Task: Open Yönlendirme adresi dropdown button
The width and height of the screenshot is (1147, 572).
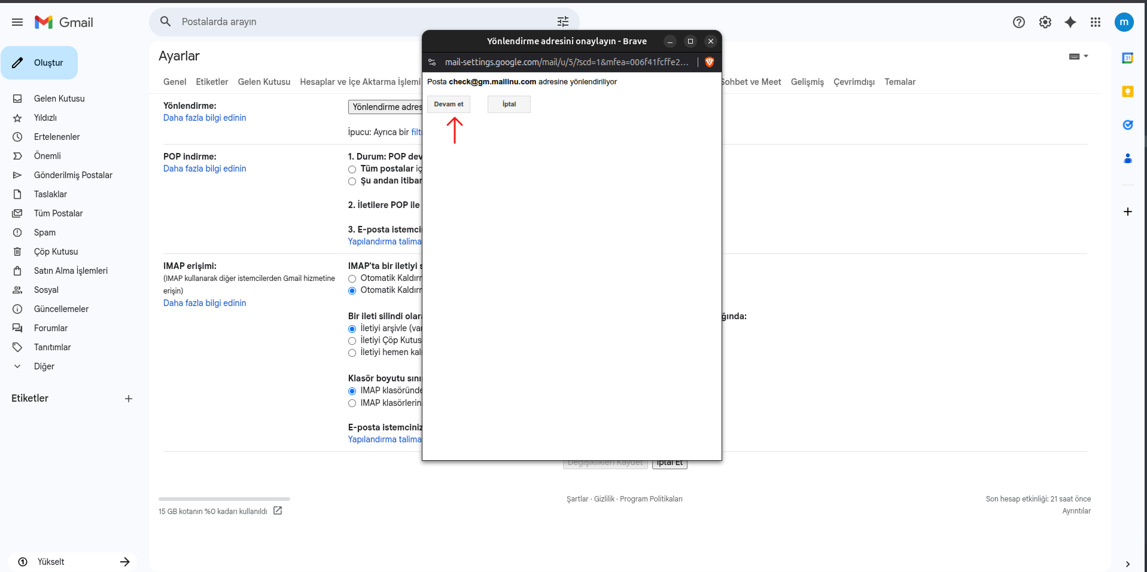Action: 385,107
